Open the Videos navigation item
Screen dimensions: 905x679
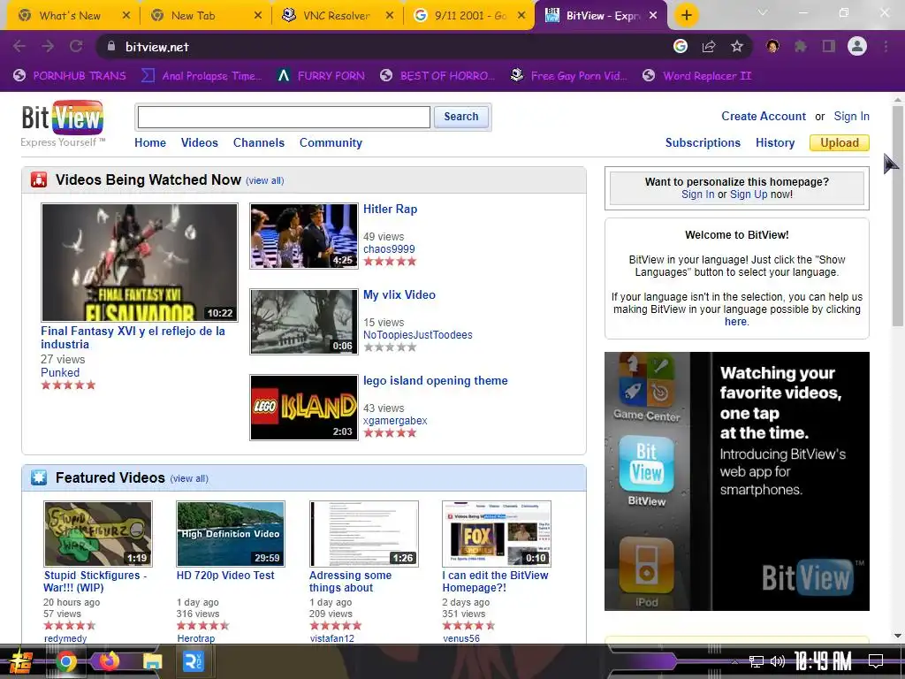pos(199,142)
